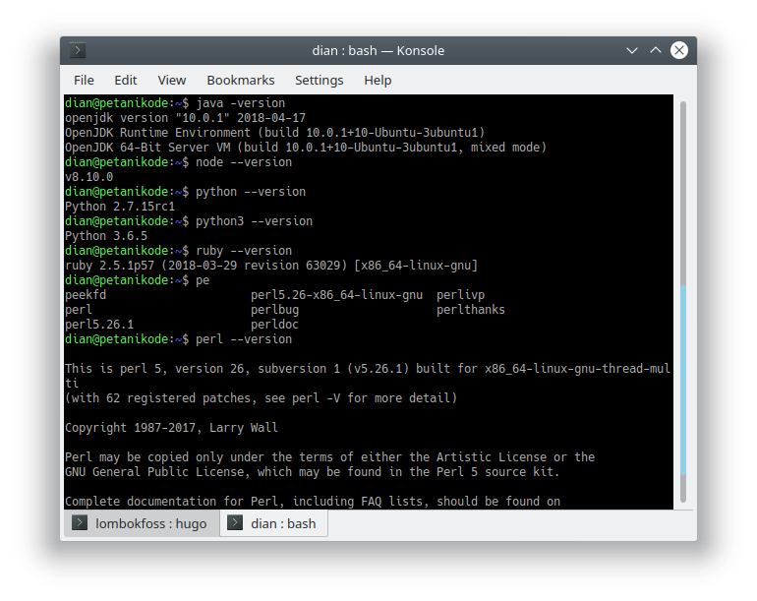Image resolution: width=757 pixels, height=601 pixels.
Task: Click 'perlivp' in the completion list
Action: (460, 295)
